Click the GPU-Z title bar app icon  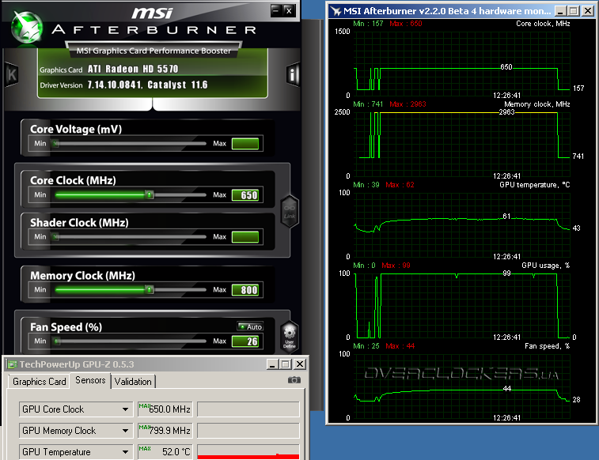[x=12, y=364]
